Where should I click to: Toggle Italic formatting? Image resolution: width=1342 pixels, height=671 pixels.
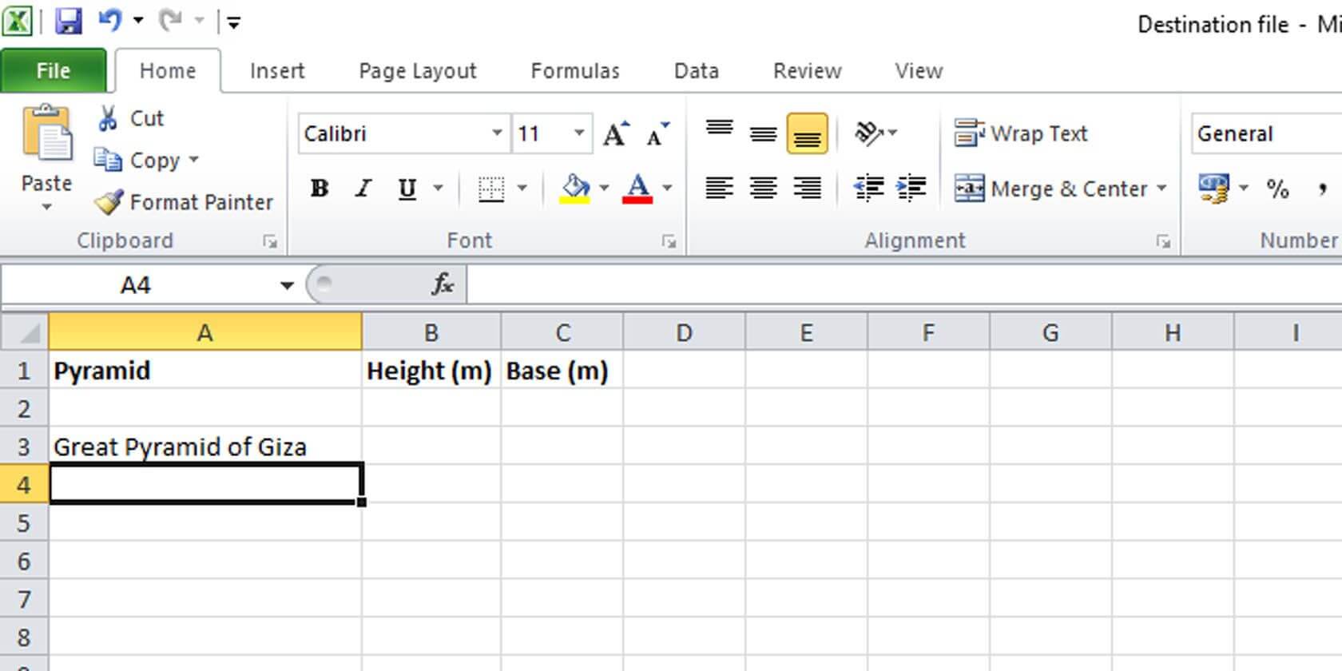pyautogui.click(x=363, y=189)
